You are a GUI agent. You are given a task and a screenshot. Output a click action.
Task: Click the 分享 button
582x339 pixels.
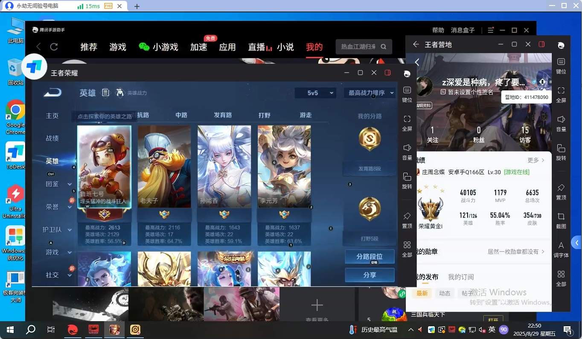(x=370, y=275)
